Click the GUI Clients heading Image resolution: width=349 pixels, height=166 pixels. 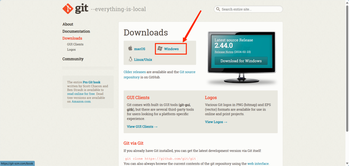click(x=138, y=98)
